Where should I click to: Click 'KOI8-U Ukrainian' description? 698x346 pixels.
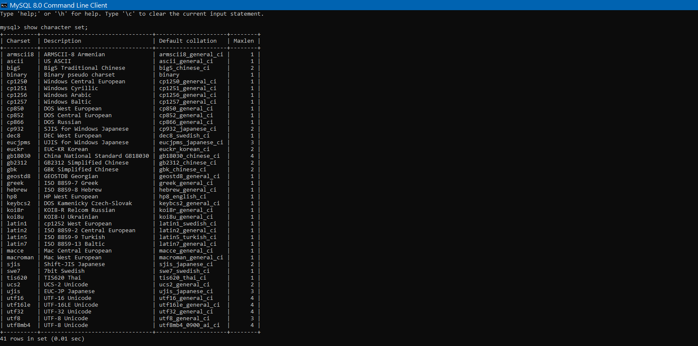pos(71,217)
